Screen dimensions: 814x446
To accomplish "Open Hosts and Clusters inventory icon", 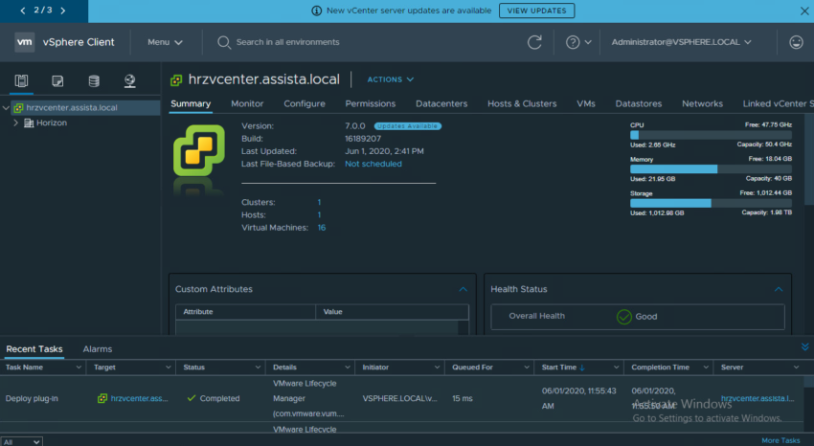I will pyautogui.click(x=22, y=80).
